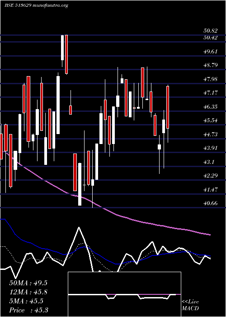This screenshot has width=226, height=317.
Task: Click the 45.54 price axis label
Action: tap(211, 120)
